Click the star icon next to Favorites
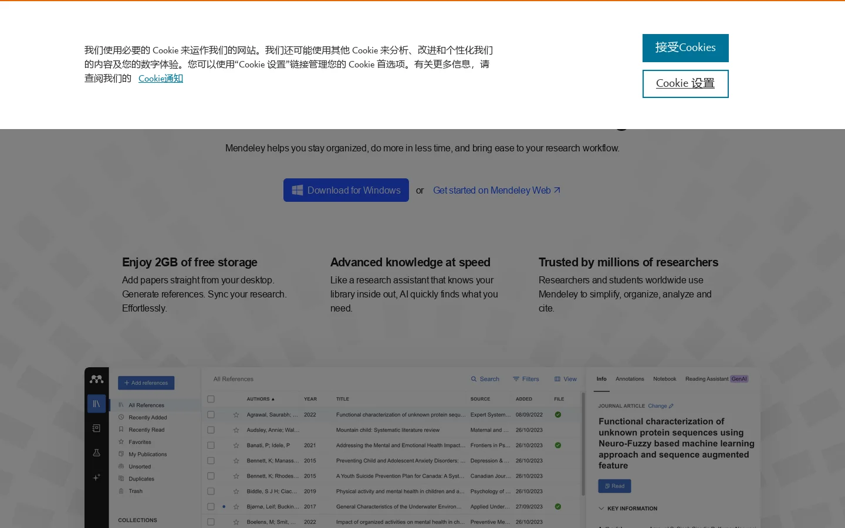Screen dimensions: 845x528 coord(121,442)
